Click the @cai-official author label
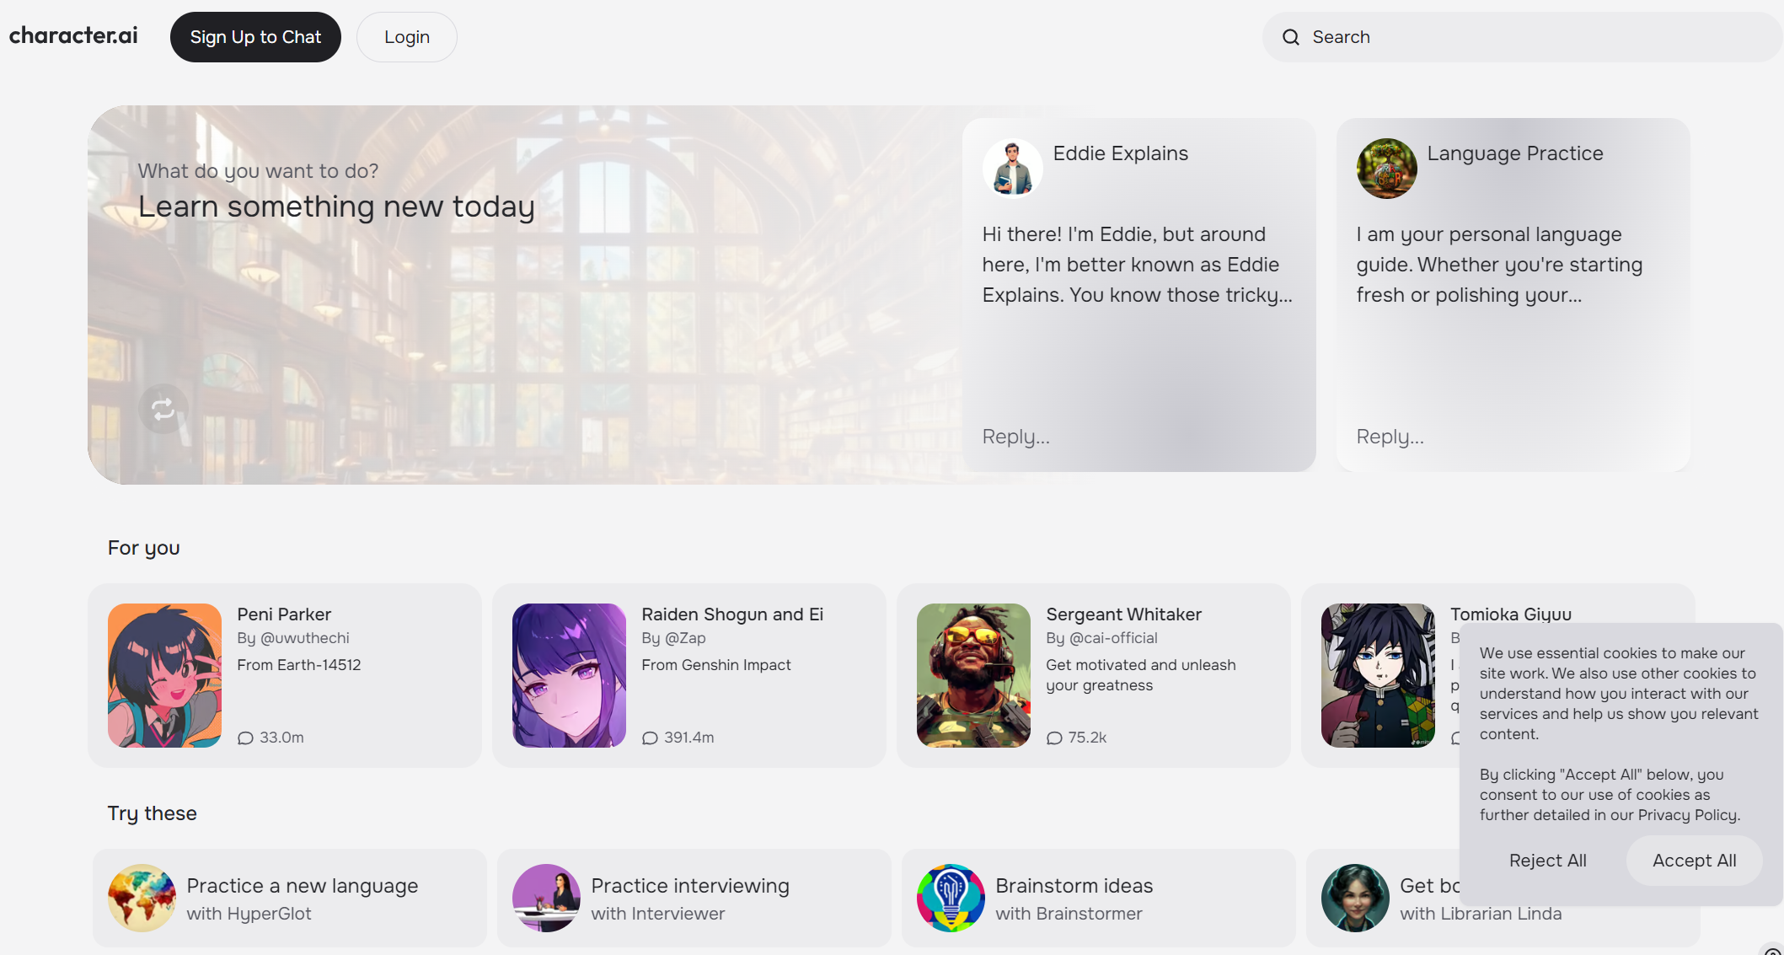Viewport: 1784px width, 955px height. click(x=1113, y=638)
